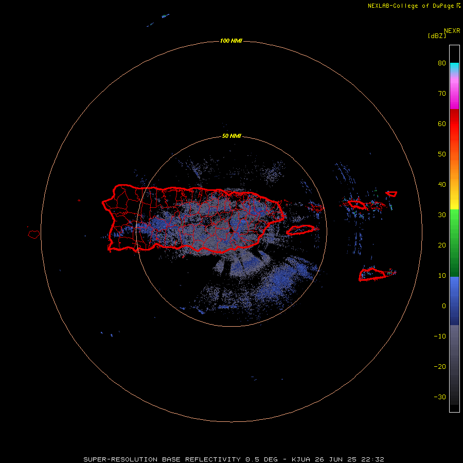Viewport: 463px width, 463px height.
Task: Click the Mona island outline far west
Action: (34, 235)
